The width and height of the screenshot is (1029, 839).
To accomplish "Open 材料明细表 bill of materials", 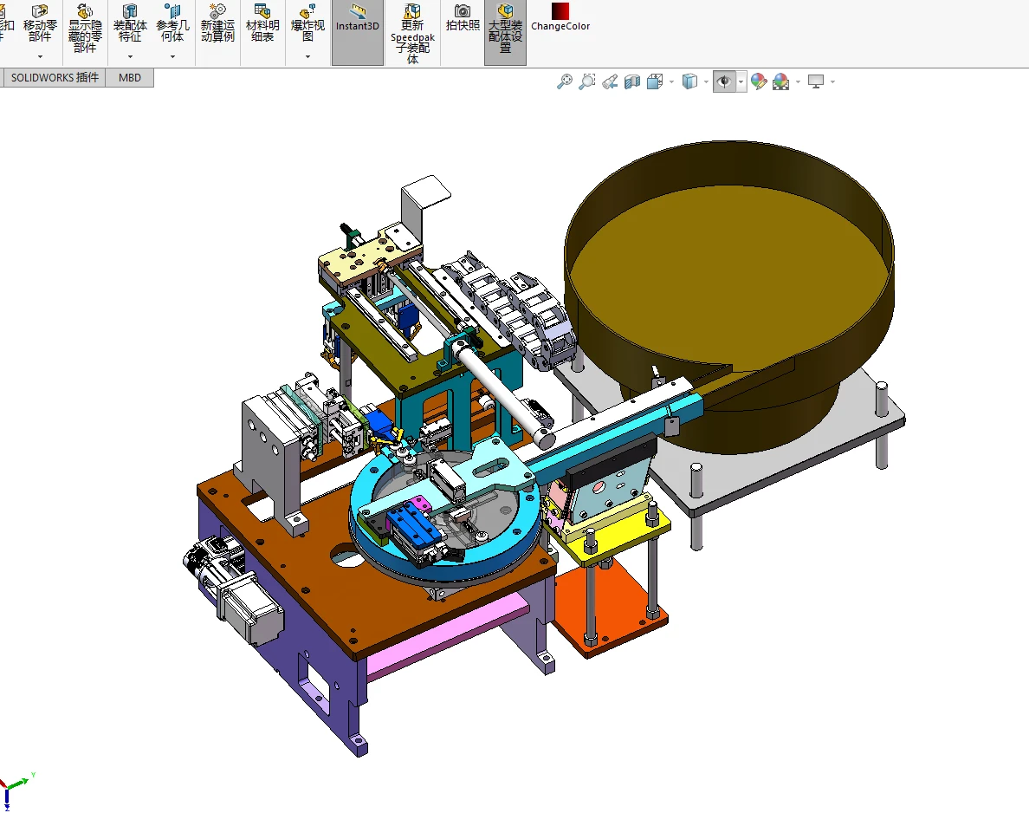I will pos(262,23).
